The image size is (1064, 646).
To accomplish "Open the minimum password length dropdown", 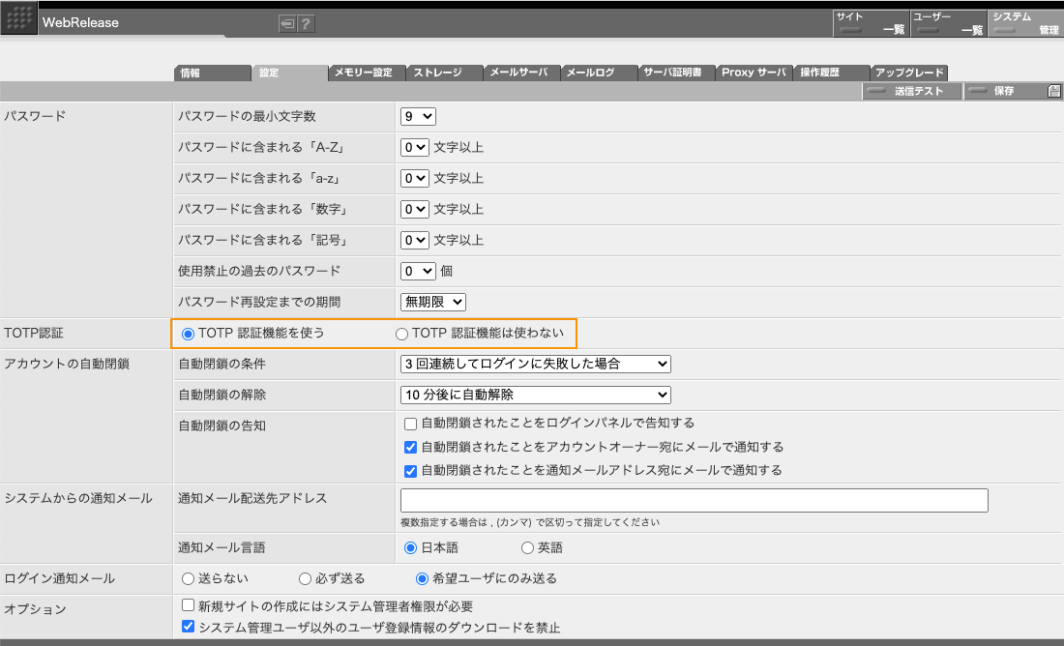I will click(416, 116).
